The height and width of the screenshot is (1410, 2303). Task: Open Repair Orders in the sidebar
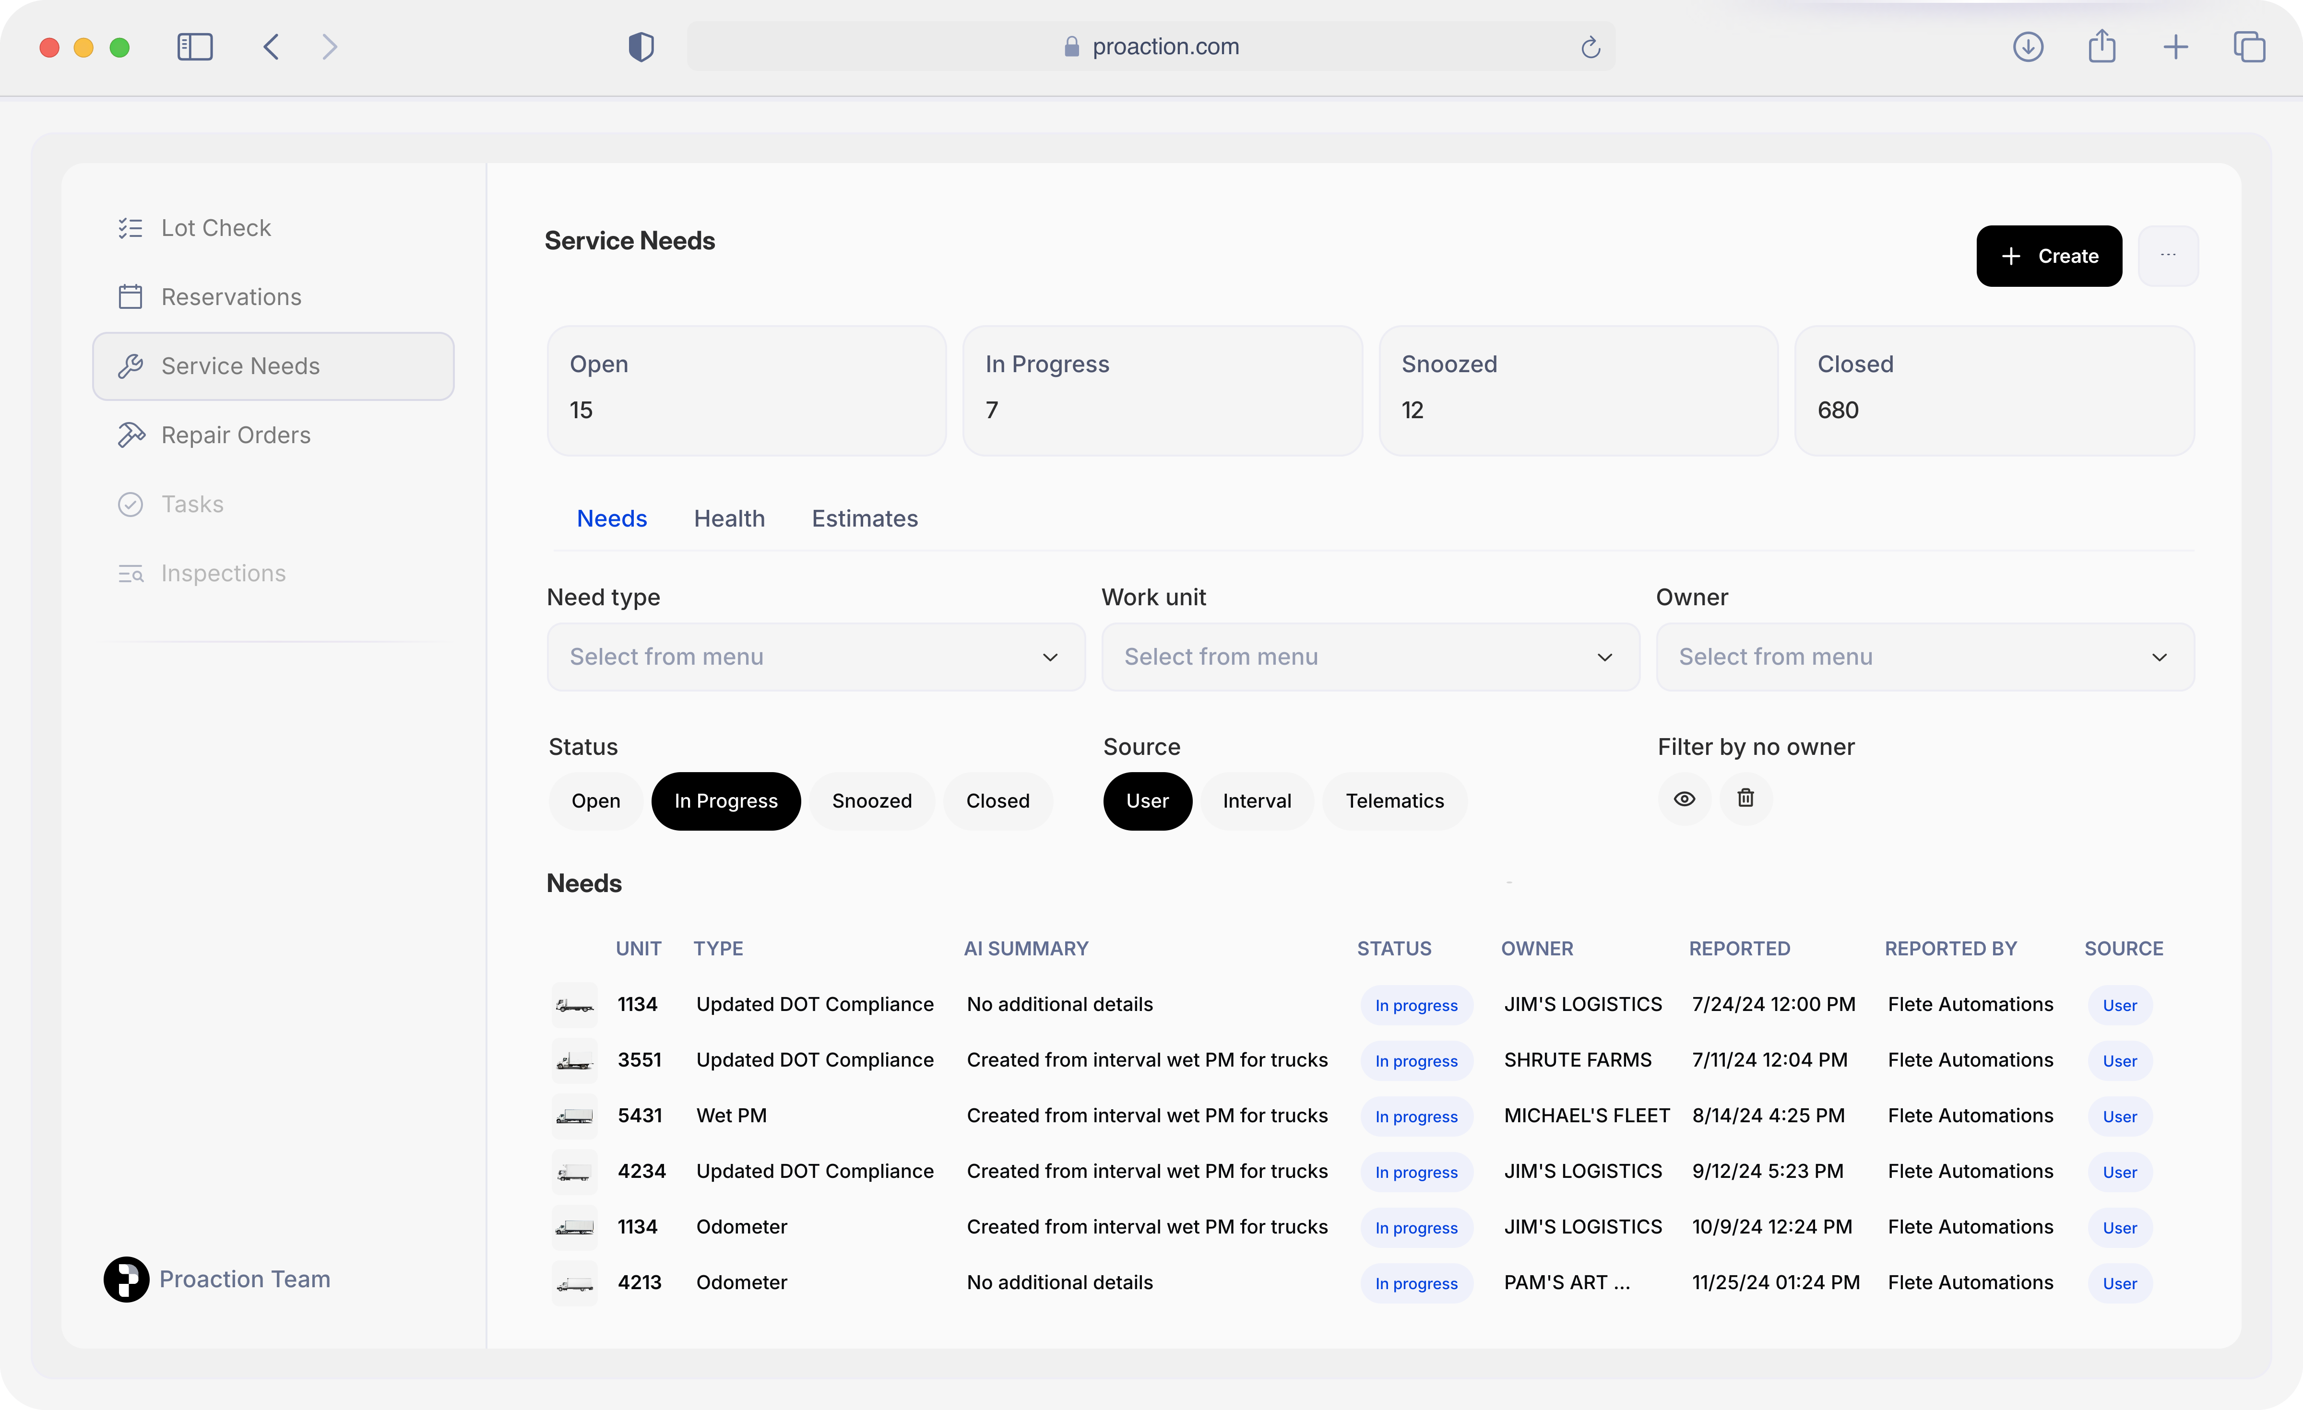click(x=236, y=435)
